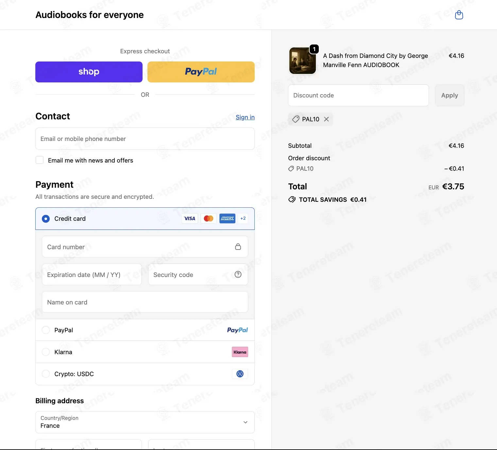Click the total savings tag icon
The width and height of the screenshot is (497, 450).
pyautogui.click(x=292, y=199)
